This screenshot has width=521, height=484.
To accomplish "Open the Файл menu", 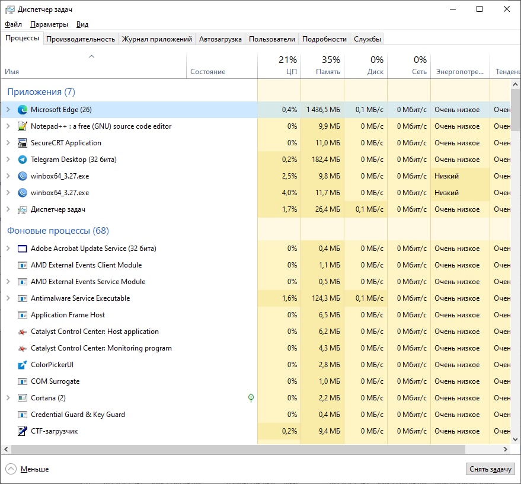I will click(x=13, y=24).
